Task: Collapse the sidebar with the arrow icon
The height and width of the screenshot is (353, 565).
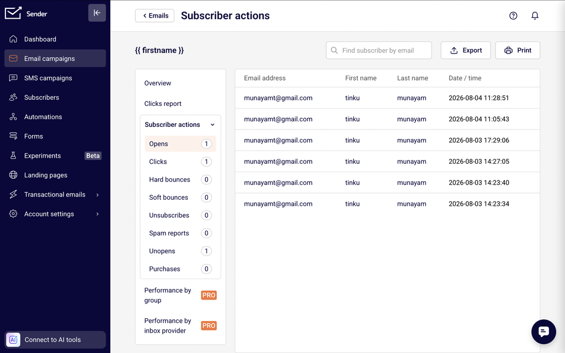Action: pos(97,13)
